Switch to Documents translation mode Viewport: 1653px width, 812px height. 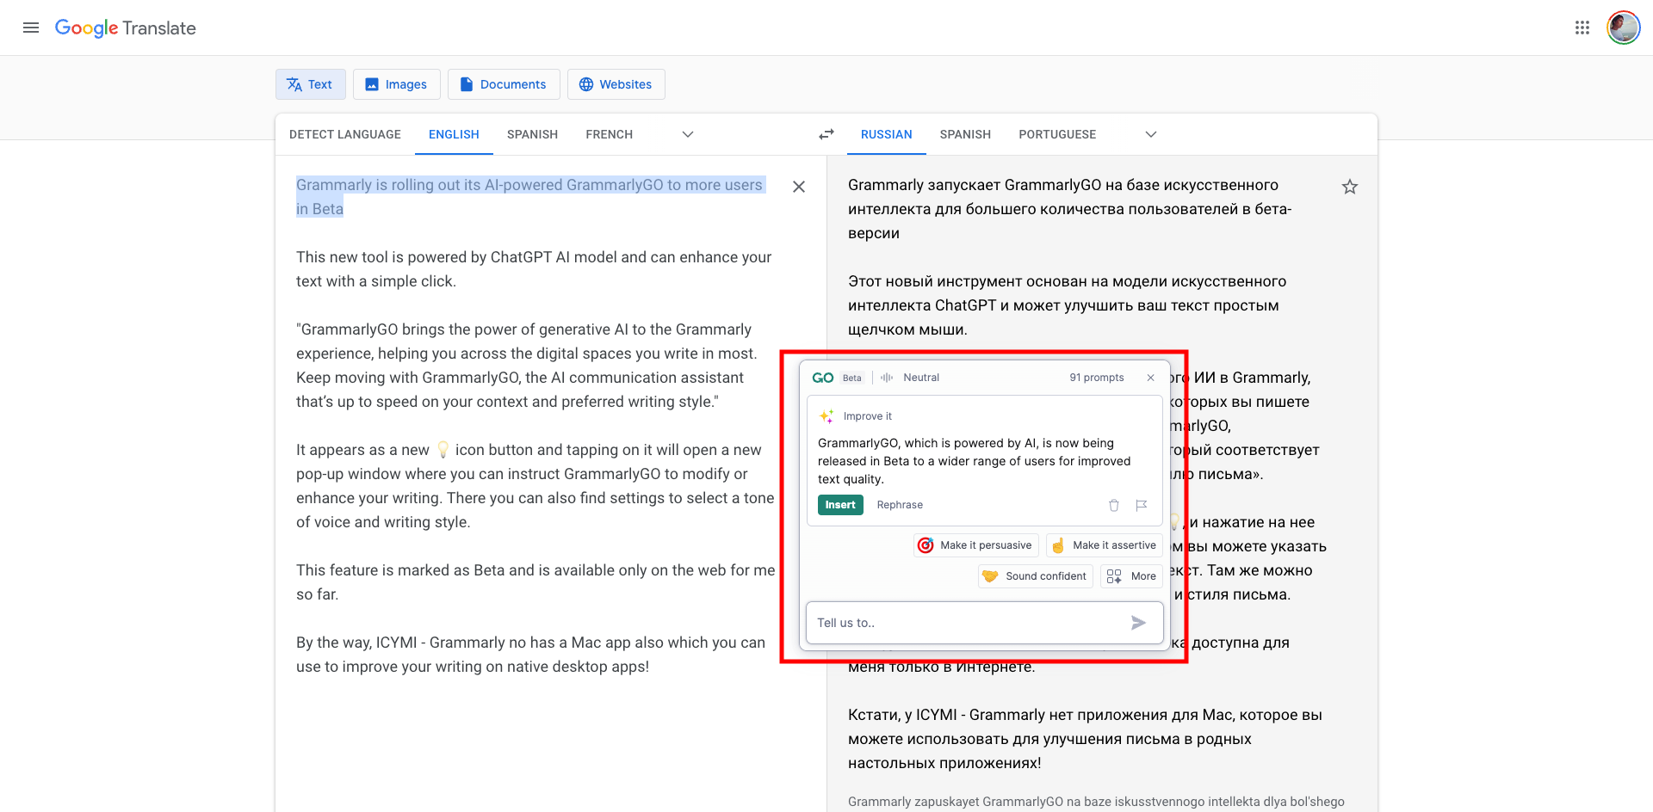pyautogui.click(x=504, y=84)
